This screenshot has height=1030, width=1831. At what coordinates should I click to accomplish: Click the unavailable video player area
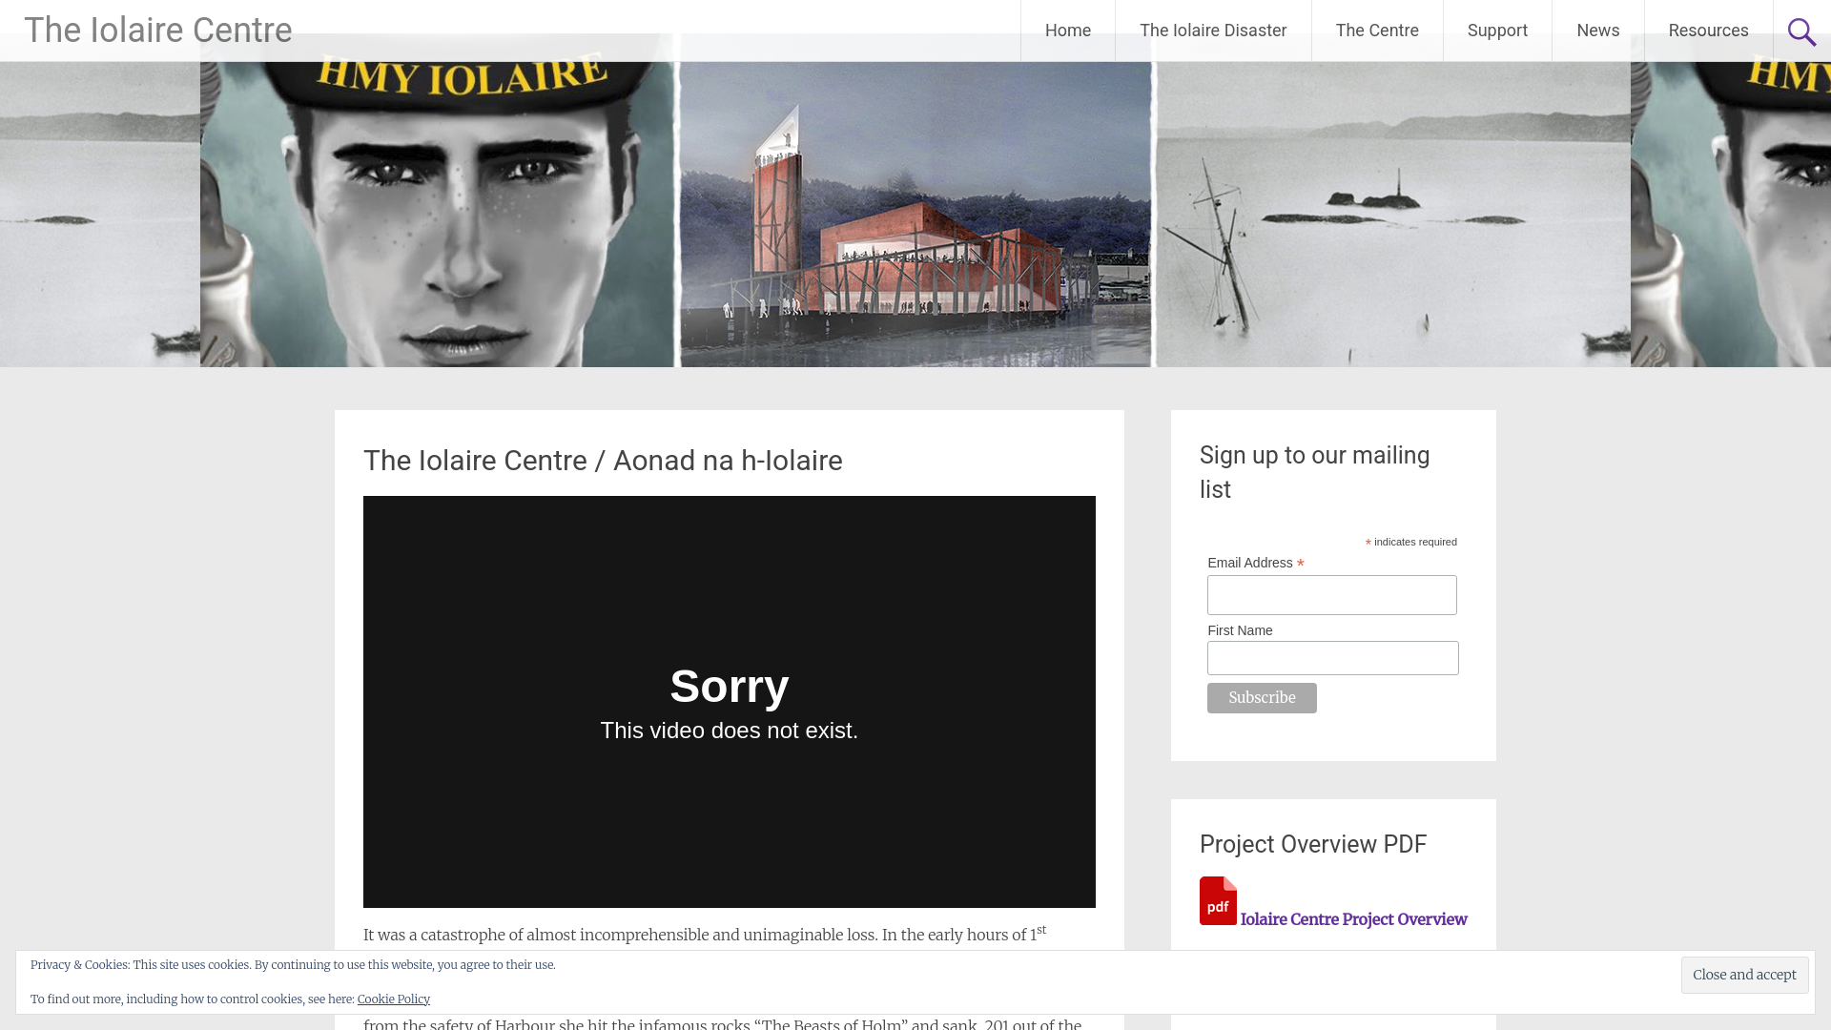[730, 702]
